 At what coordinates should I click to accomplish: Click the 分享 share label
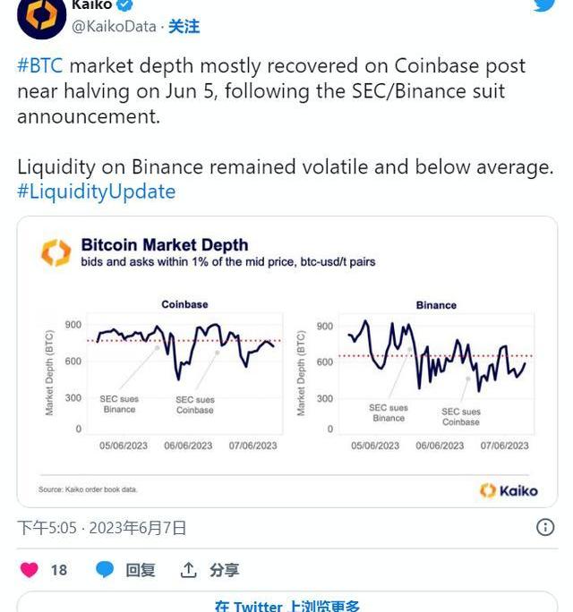(225, 570)
